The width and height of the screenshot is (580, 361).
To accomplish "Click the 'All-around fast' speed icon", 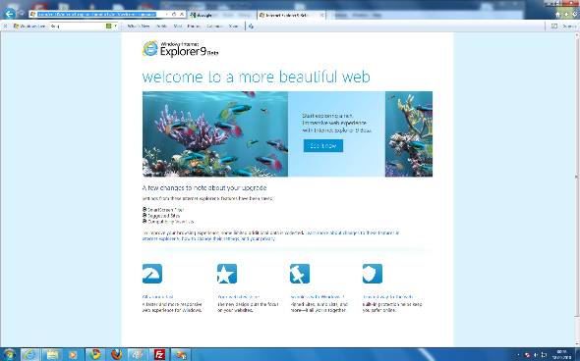I will [152, 274].
